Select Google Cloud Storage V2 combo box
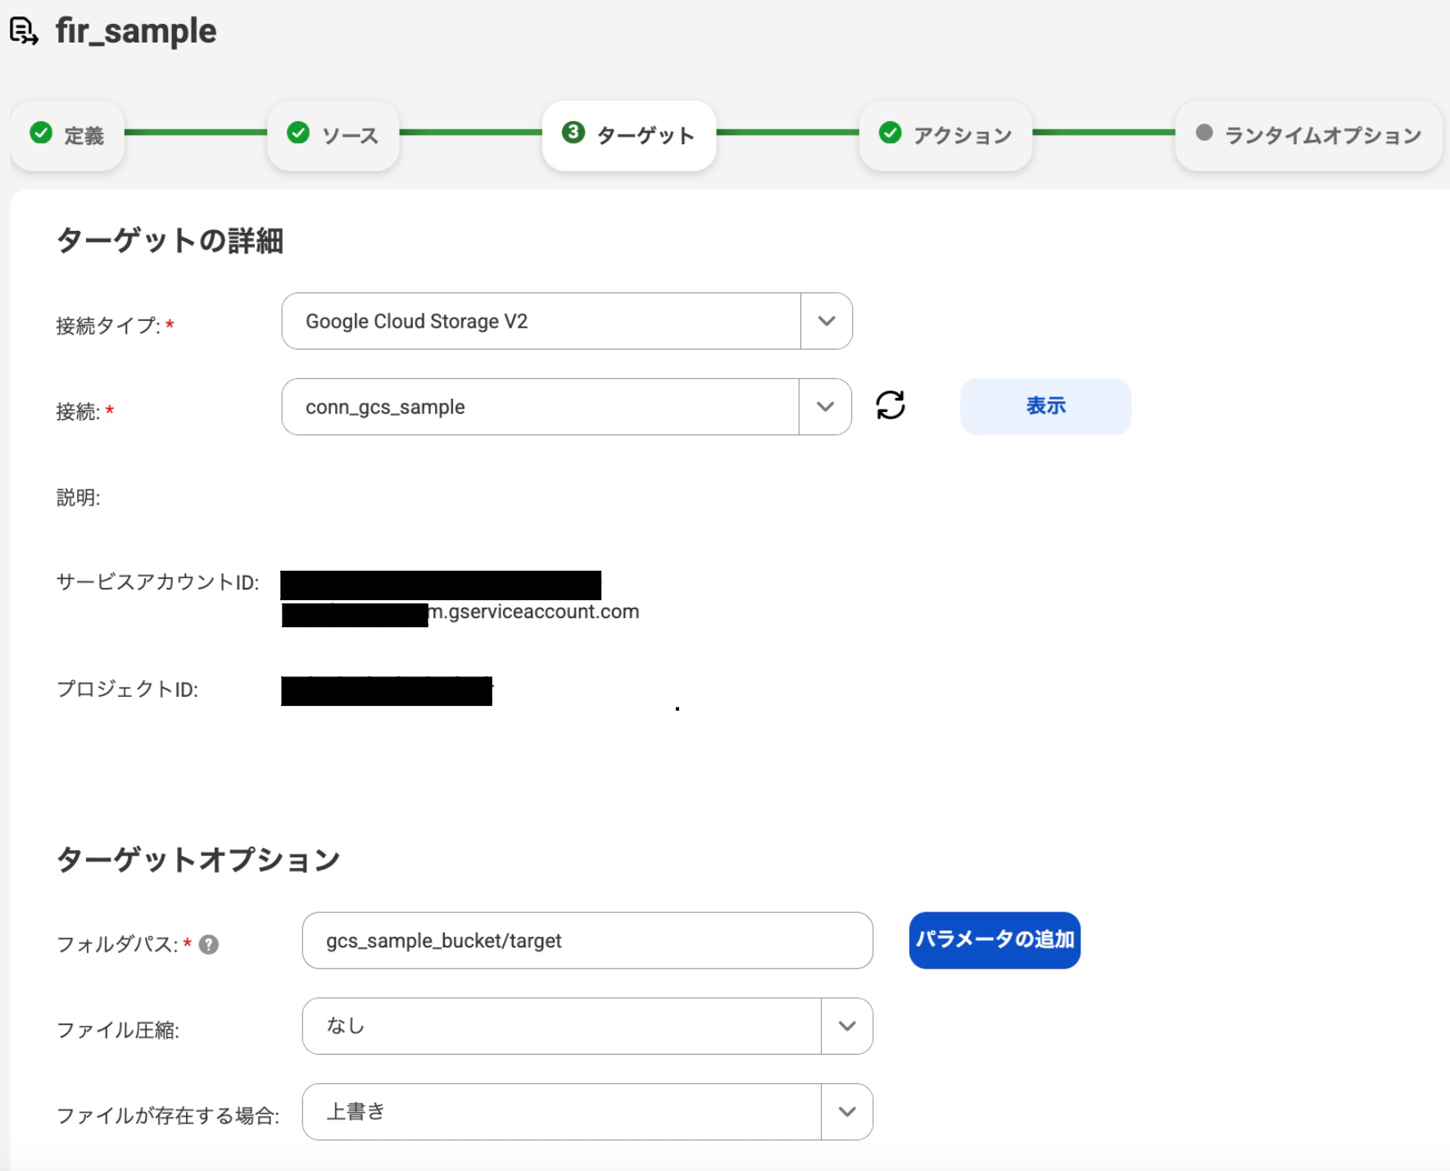Image resolution: width=1450 pixels, height=1171 pixels. coord(541,321)
